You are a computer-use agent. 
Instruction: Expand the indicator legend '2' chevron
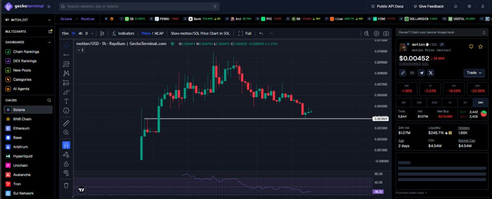pyautogui.click(x=80, y=50)
